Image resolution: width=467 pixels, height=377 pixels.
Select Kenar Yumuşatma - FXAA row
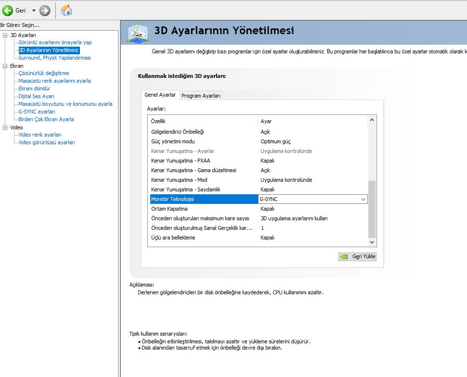pos(258,161)
